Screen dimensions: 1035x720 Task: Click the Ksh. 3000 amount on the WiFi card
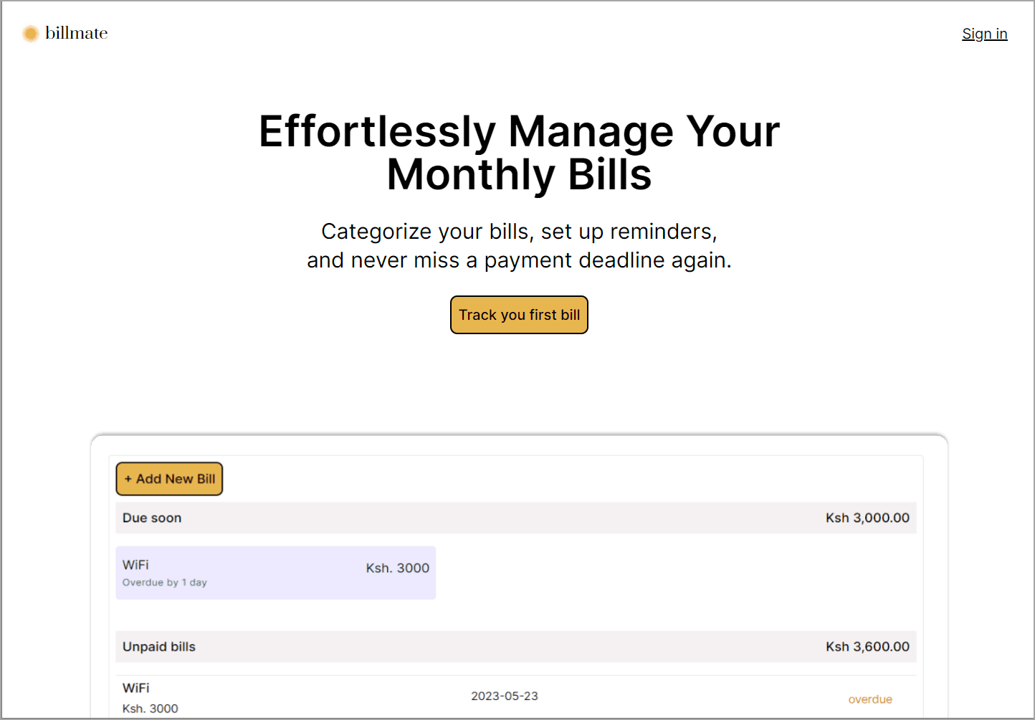coord(398,568)
